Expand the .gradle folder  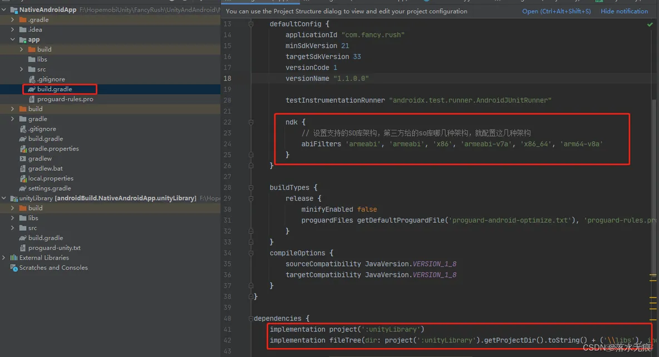[13, 19]
